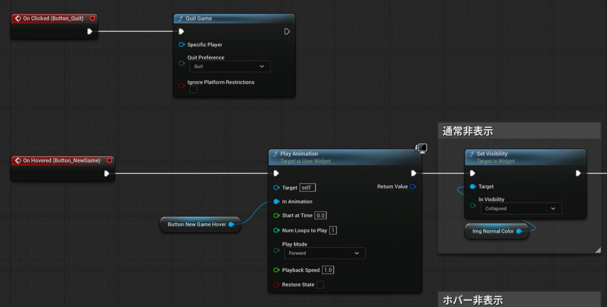Click On Clicked Button_Quit execution output pin
607x307 pixels.
(90, 32)
